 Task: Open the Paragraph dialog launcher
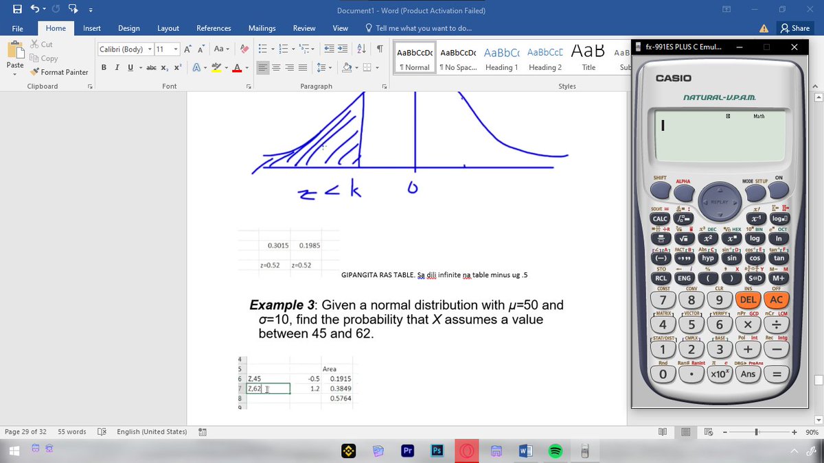(384, 86)
